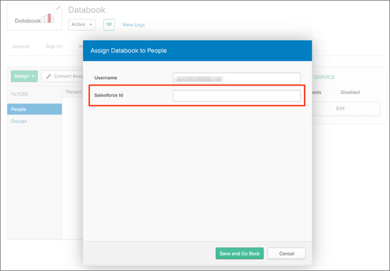
Task: Click the wrench icon on Convert Assignments
Action: pyautogui.click(x=49, y=76)
